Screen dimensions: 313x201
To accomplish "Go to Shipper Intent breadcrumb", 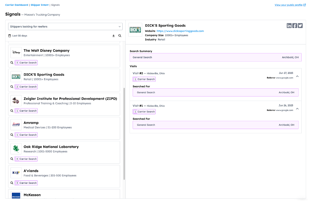I will click(x=40, y=5).
